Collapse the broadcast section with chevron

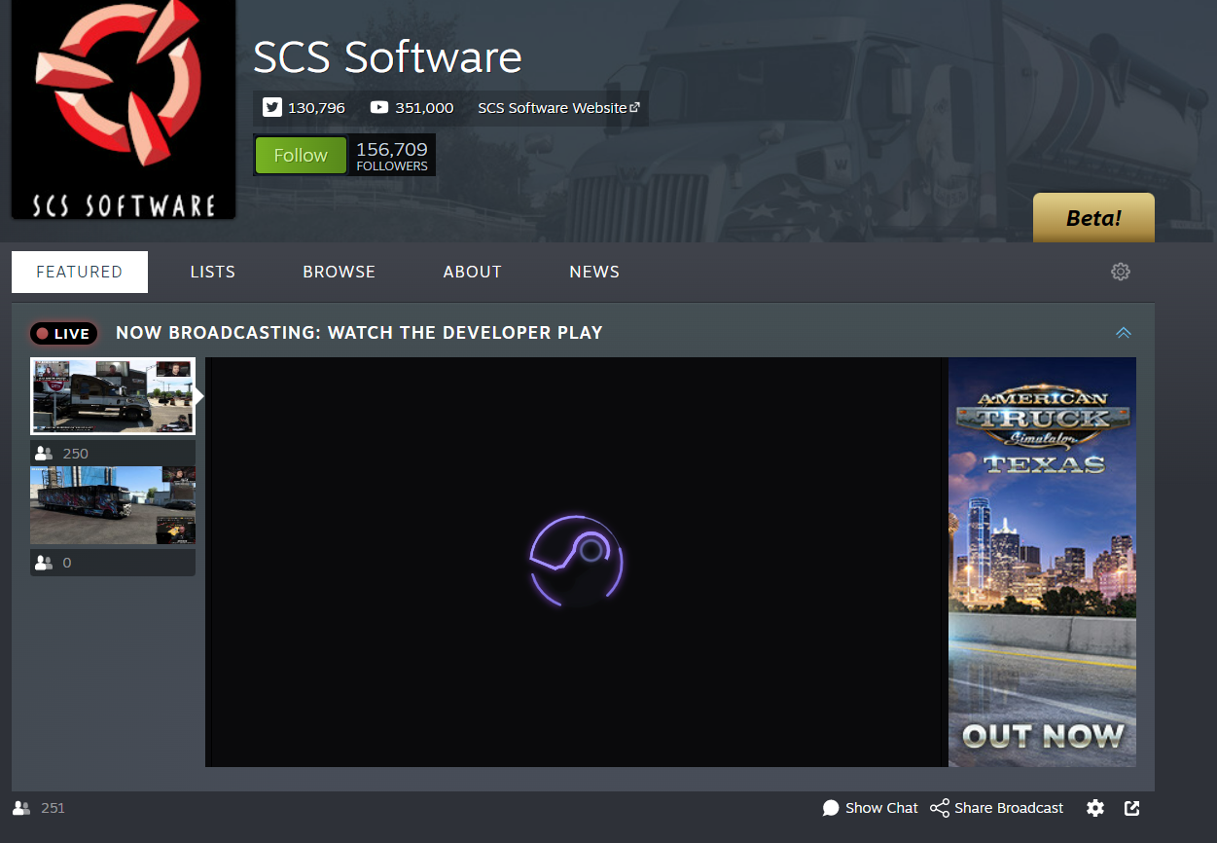pos(1124,333)
